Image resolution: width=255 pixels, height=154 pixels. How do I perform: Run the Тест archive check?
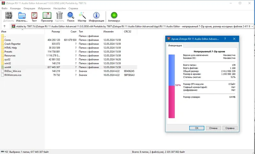click(x=34, y=16)
